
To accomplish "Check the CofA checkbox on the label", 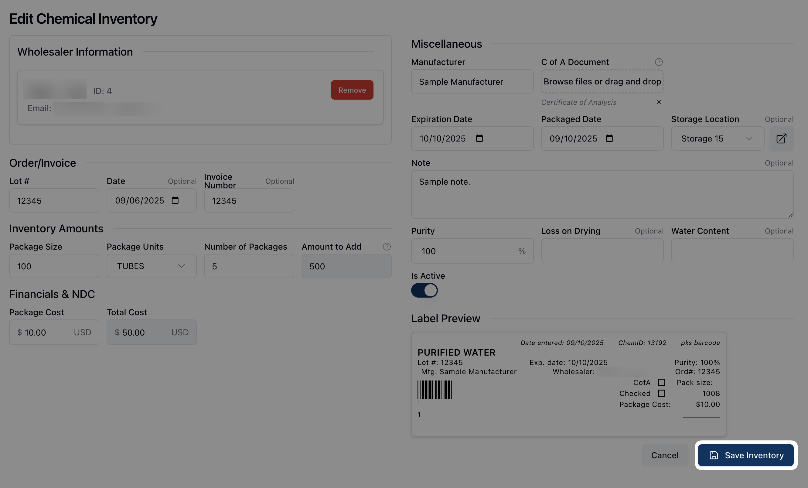I will 661,382.
